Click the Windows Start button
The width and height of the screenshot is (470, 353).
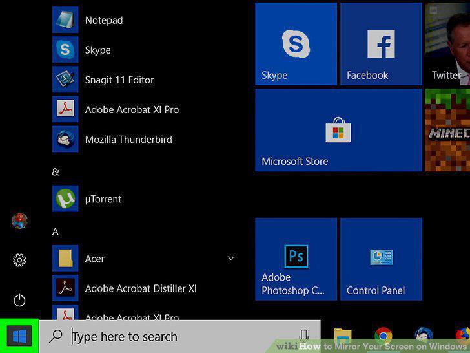[x=19, y=336]
